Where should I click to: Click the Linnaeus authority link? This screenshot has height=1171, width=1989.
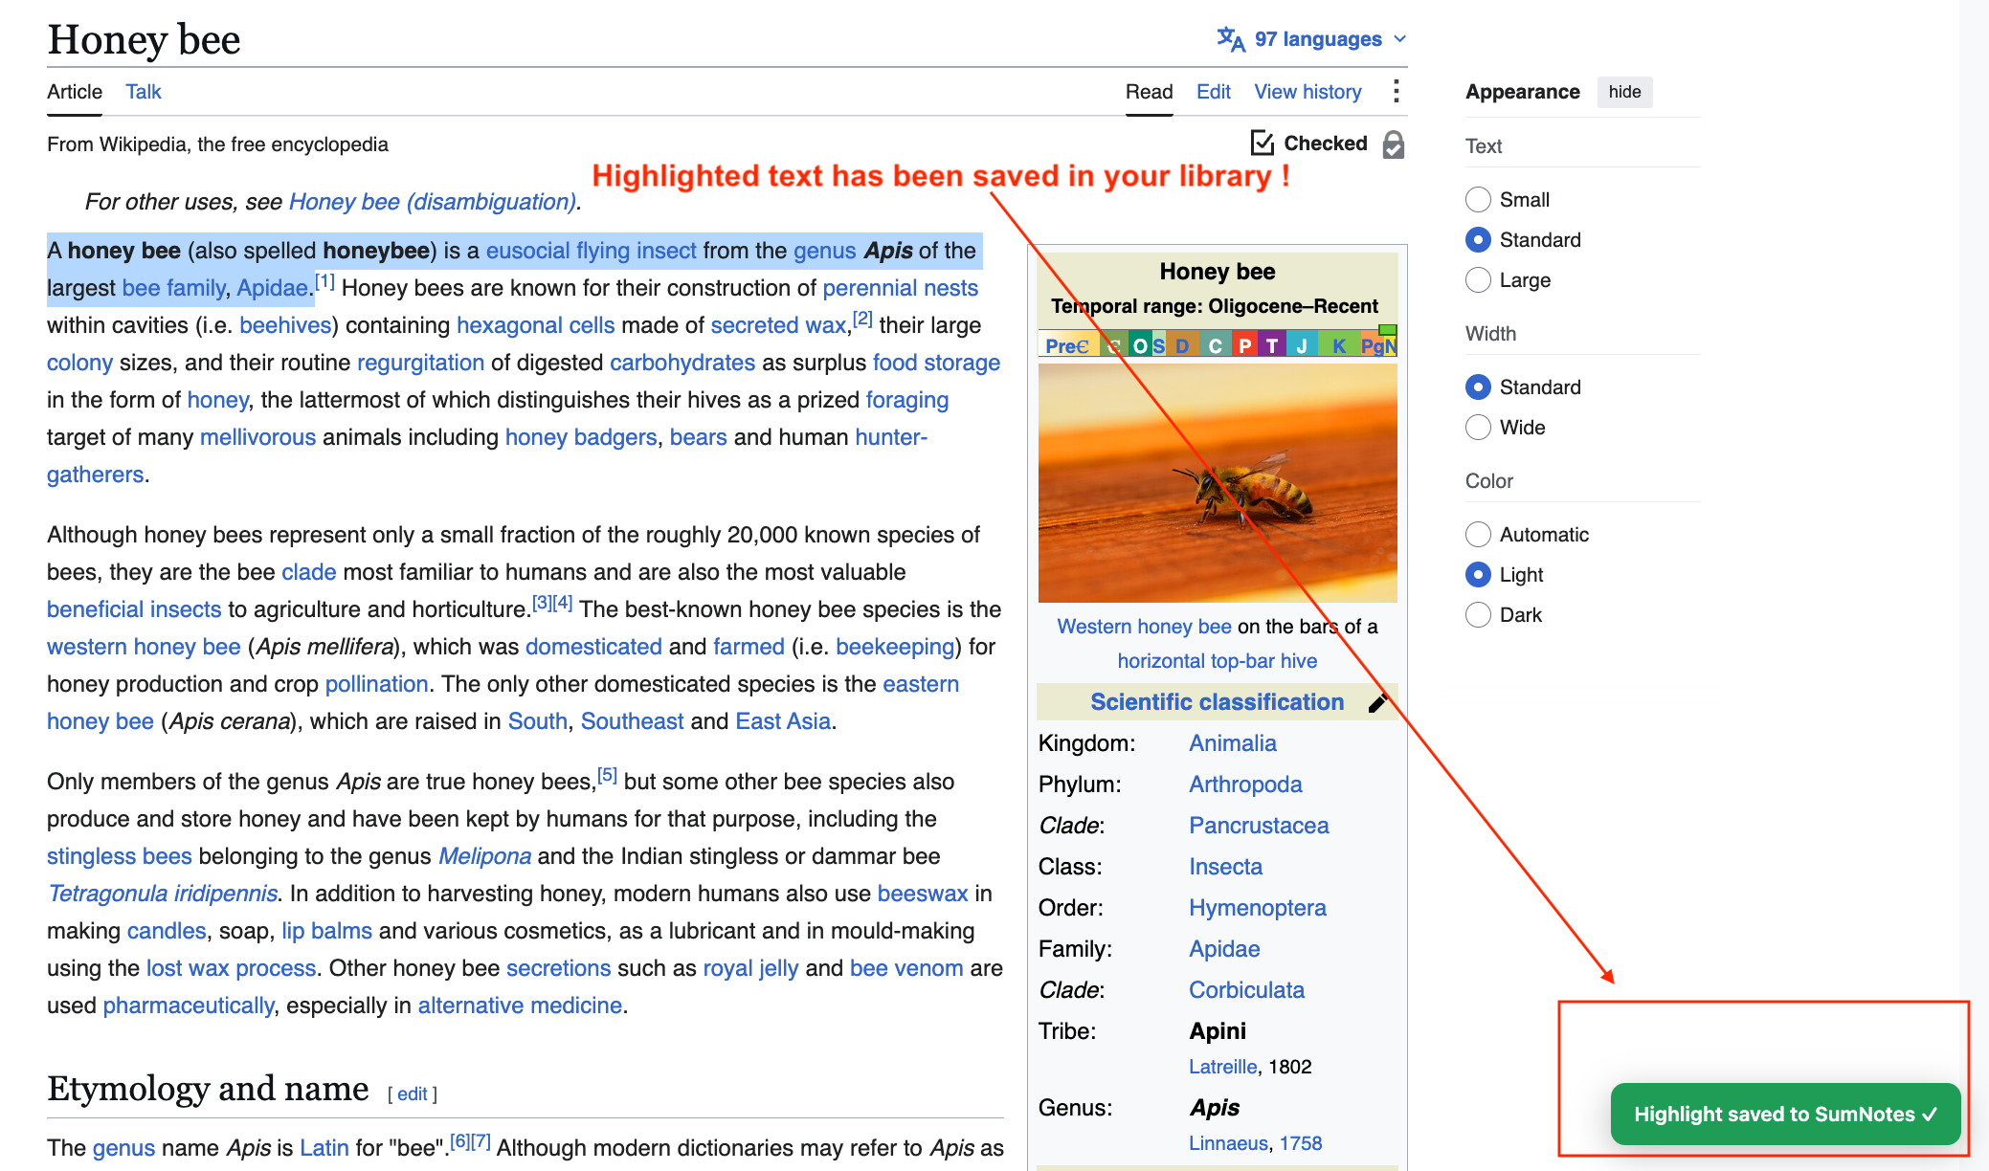point(1228,1143)
